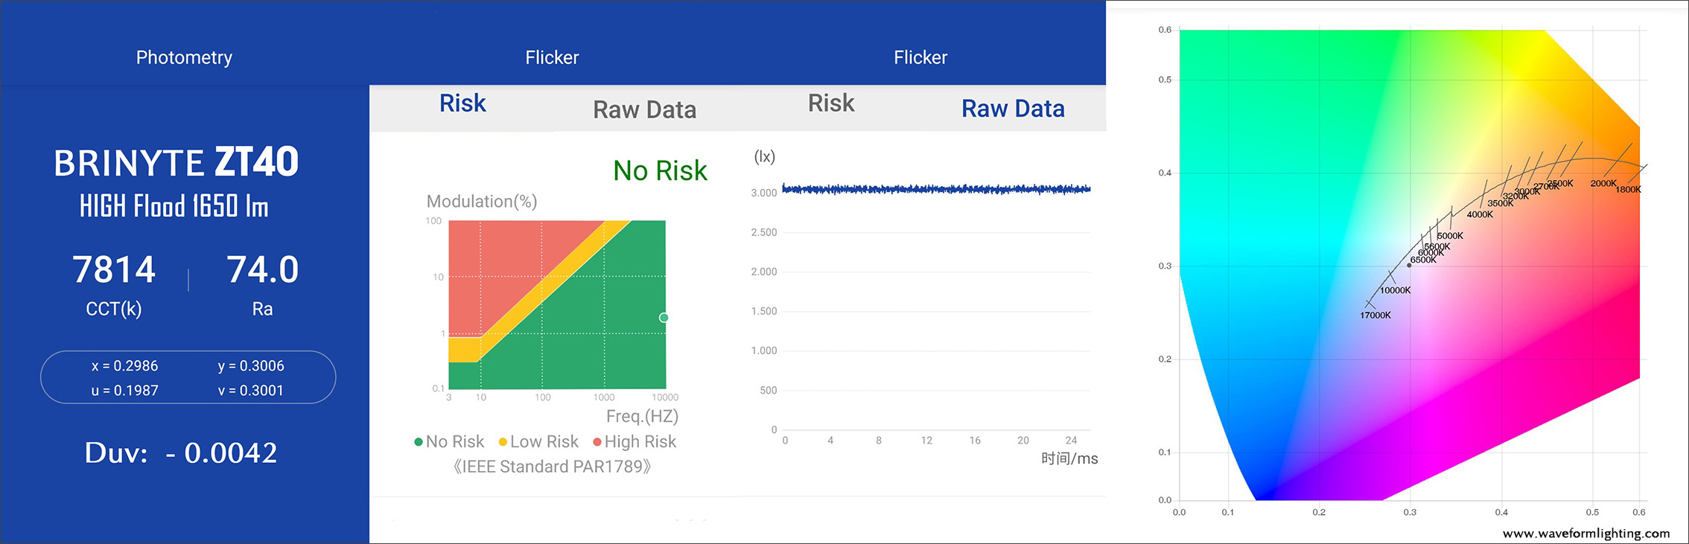This screenshot has width=1689, height=544.
Task: Click the measured chromaticity point near 6500K
Action: pyautogui.click(x=1409, y=266)
